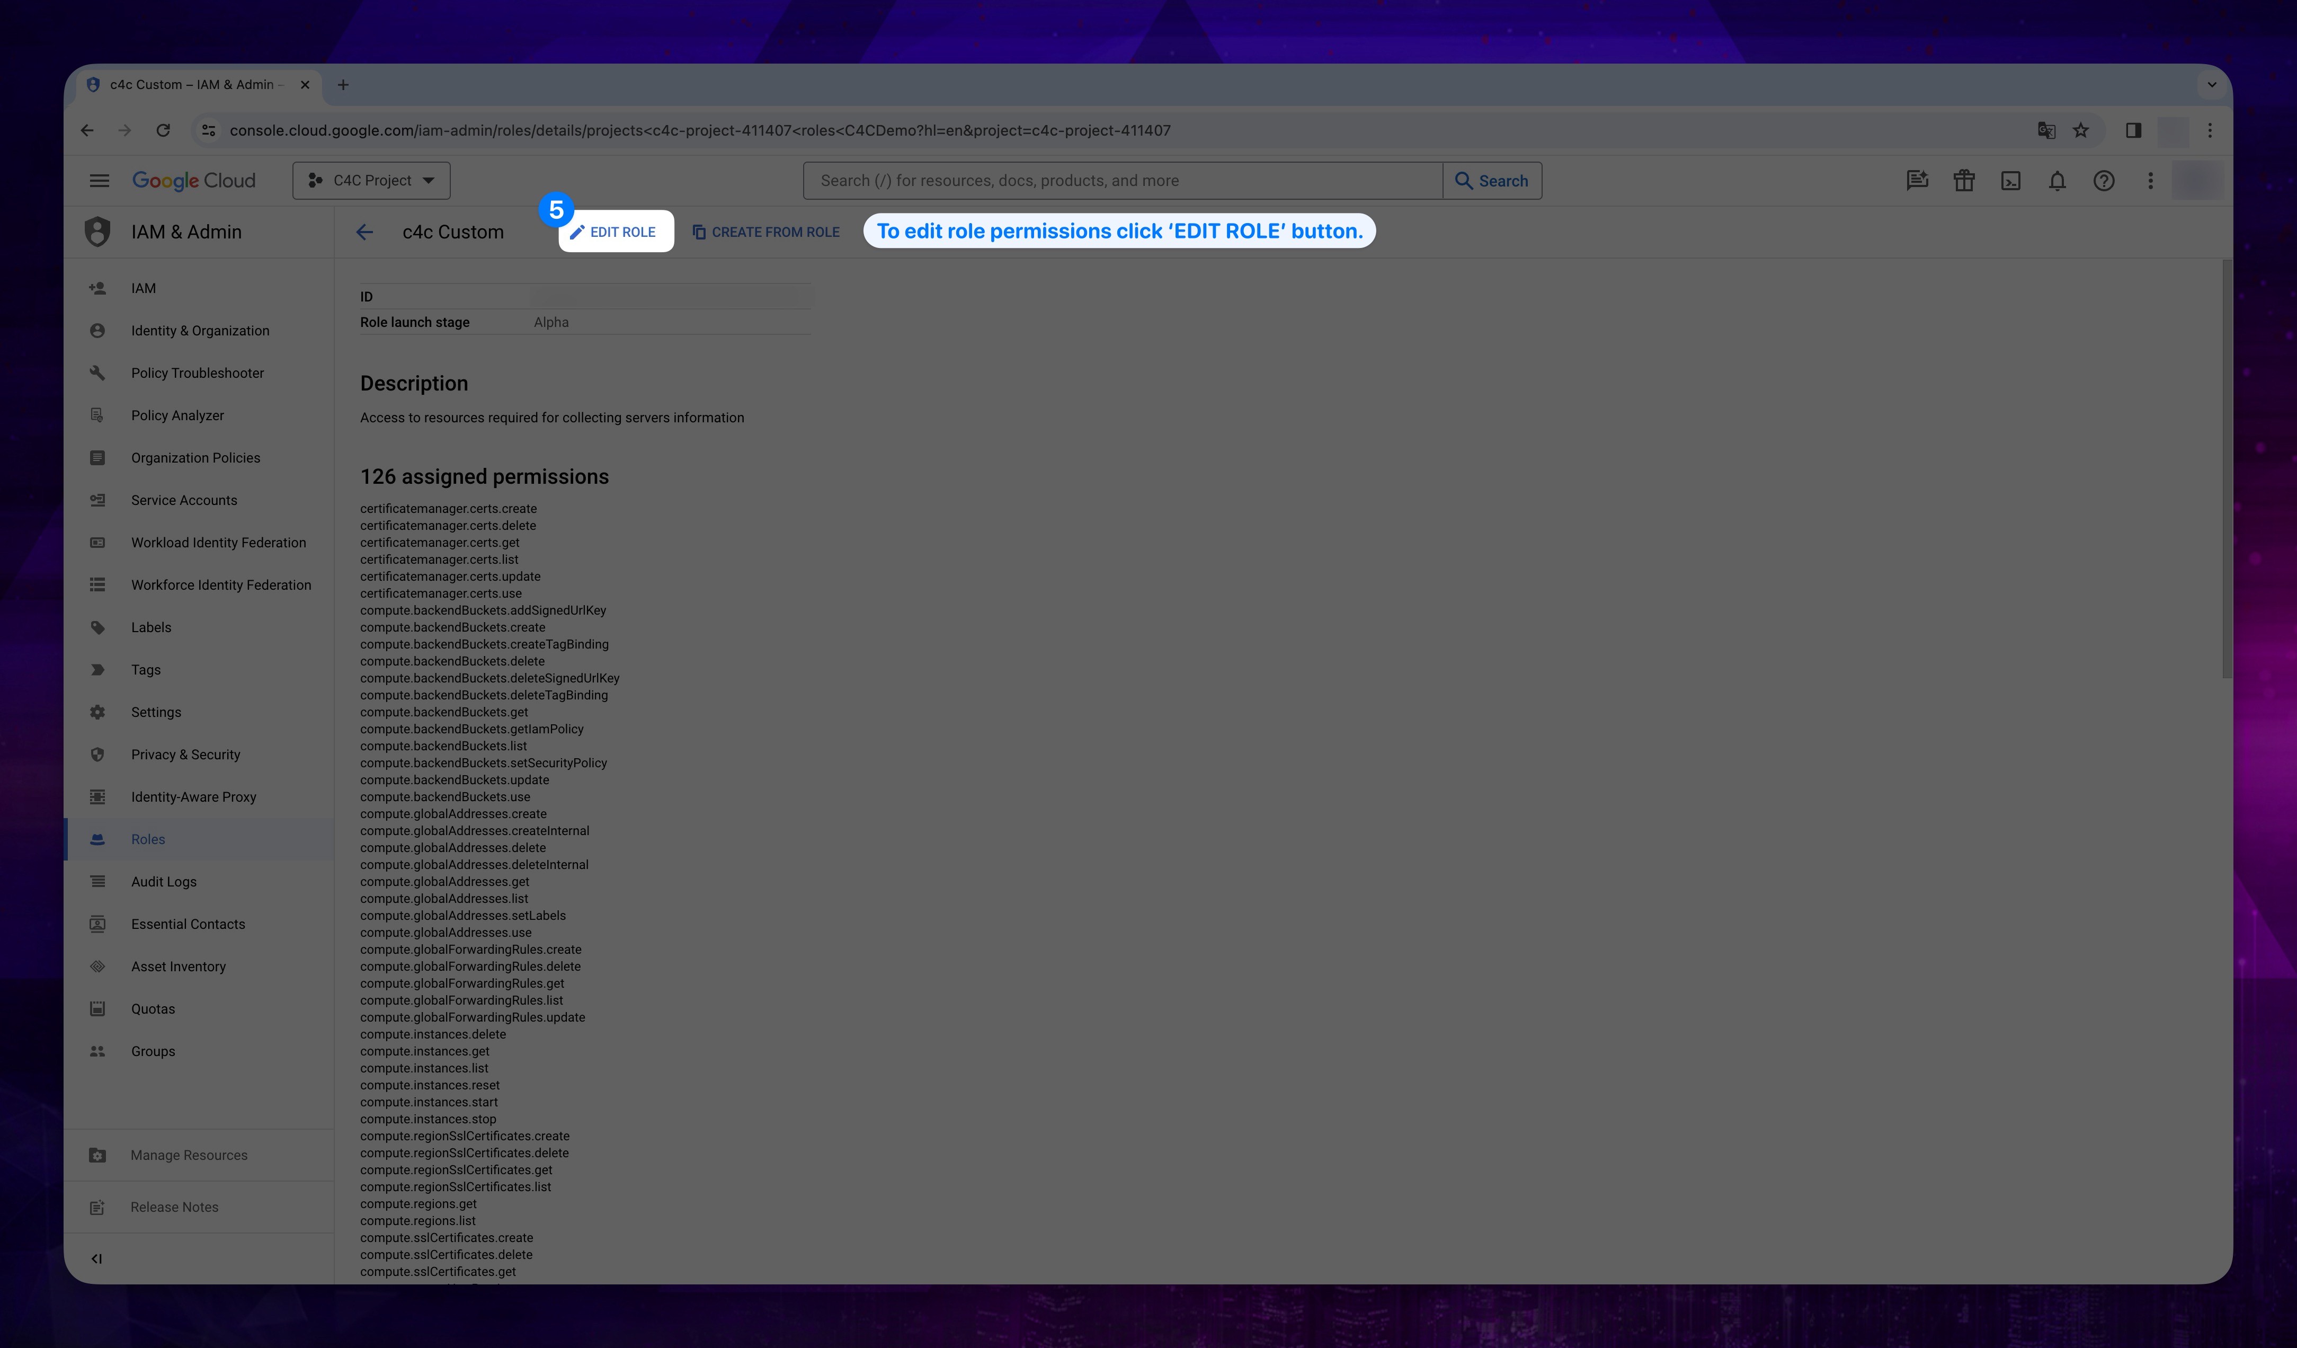Open the browser translate icon
2297x1348 pixels.
click(x=2046, y=130)
